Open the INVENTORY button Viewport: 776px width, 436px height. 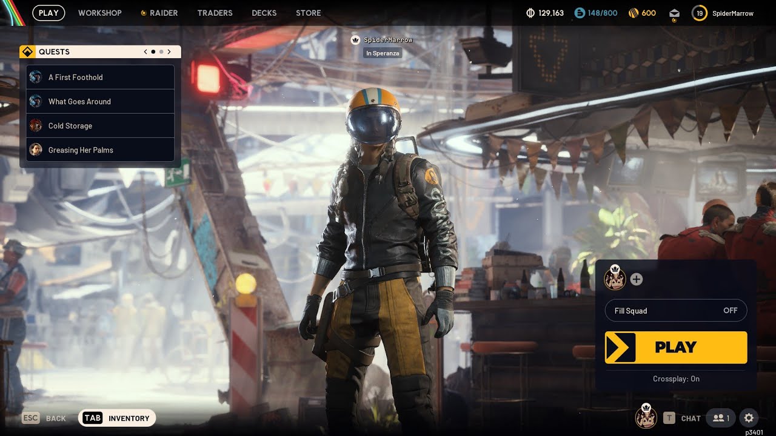click(x=117, y=418)
